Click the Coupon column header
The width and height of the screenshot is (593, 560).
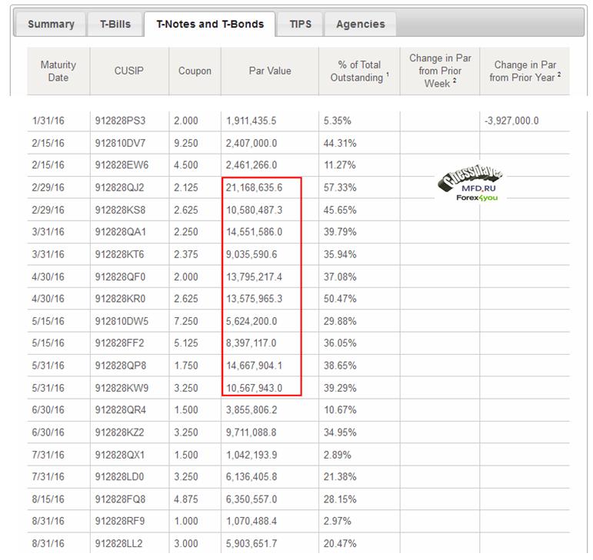195,71
